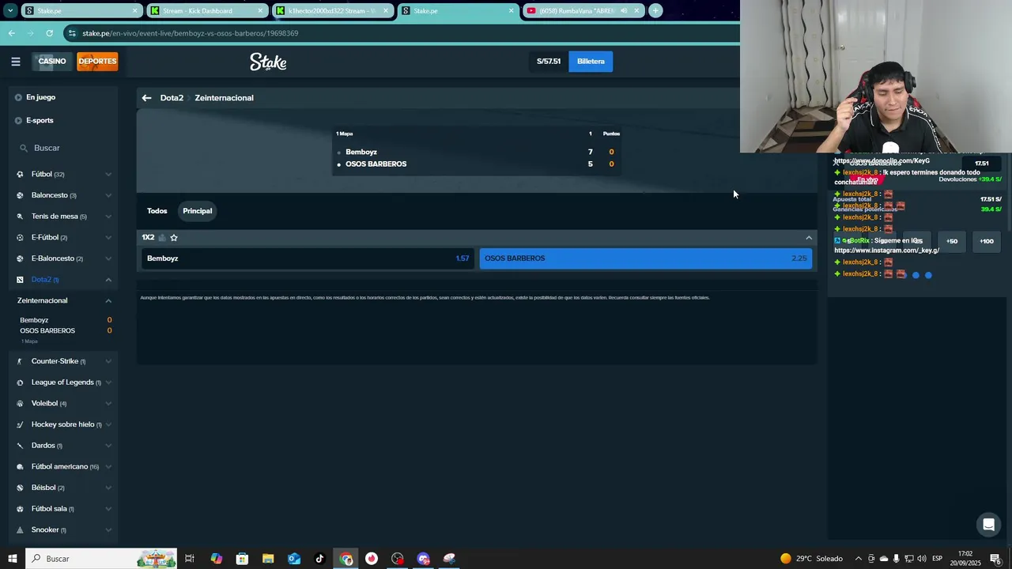The image size is (1012, 569).
Task: Click the sidebar Buscar search field
Action: coord(65,148)
